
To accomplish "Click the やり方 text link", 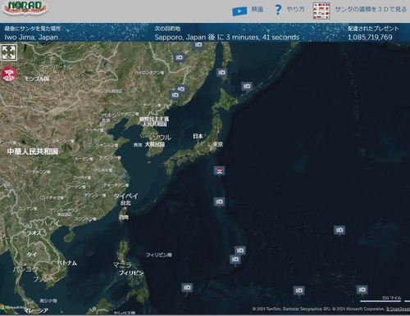I will pyautogui.click(x=295, y=9).
